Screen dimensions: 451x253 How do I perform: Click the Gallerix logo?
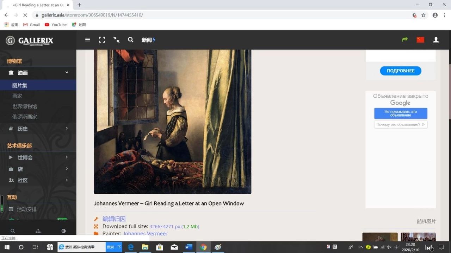tap(30, 41)
